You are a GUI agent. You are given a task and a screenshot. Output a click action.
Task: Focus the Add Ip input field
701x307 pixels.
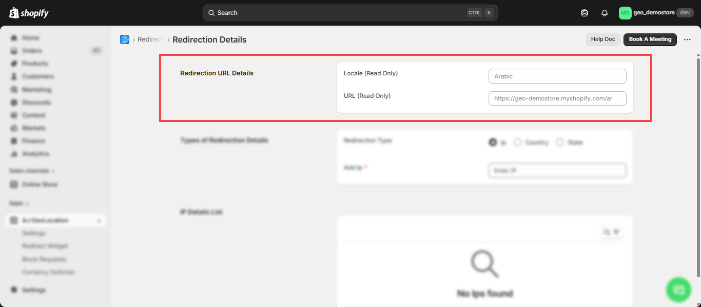557,170
